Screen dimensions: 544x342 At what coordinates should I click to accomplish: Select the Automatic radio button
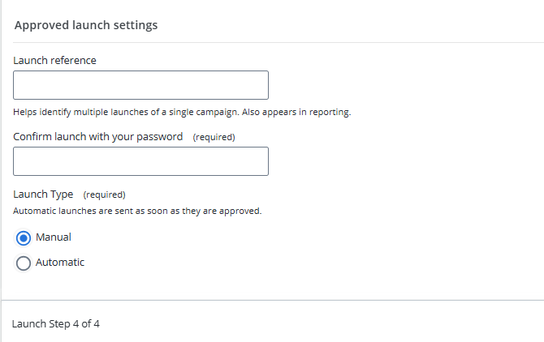point(24,263)
